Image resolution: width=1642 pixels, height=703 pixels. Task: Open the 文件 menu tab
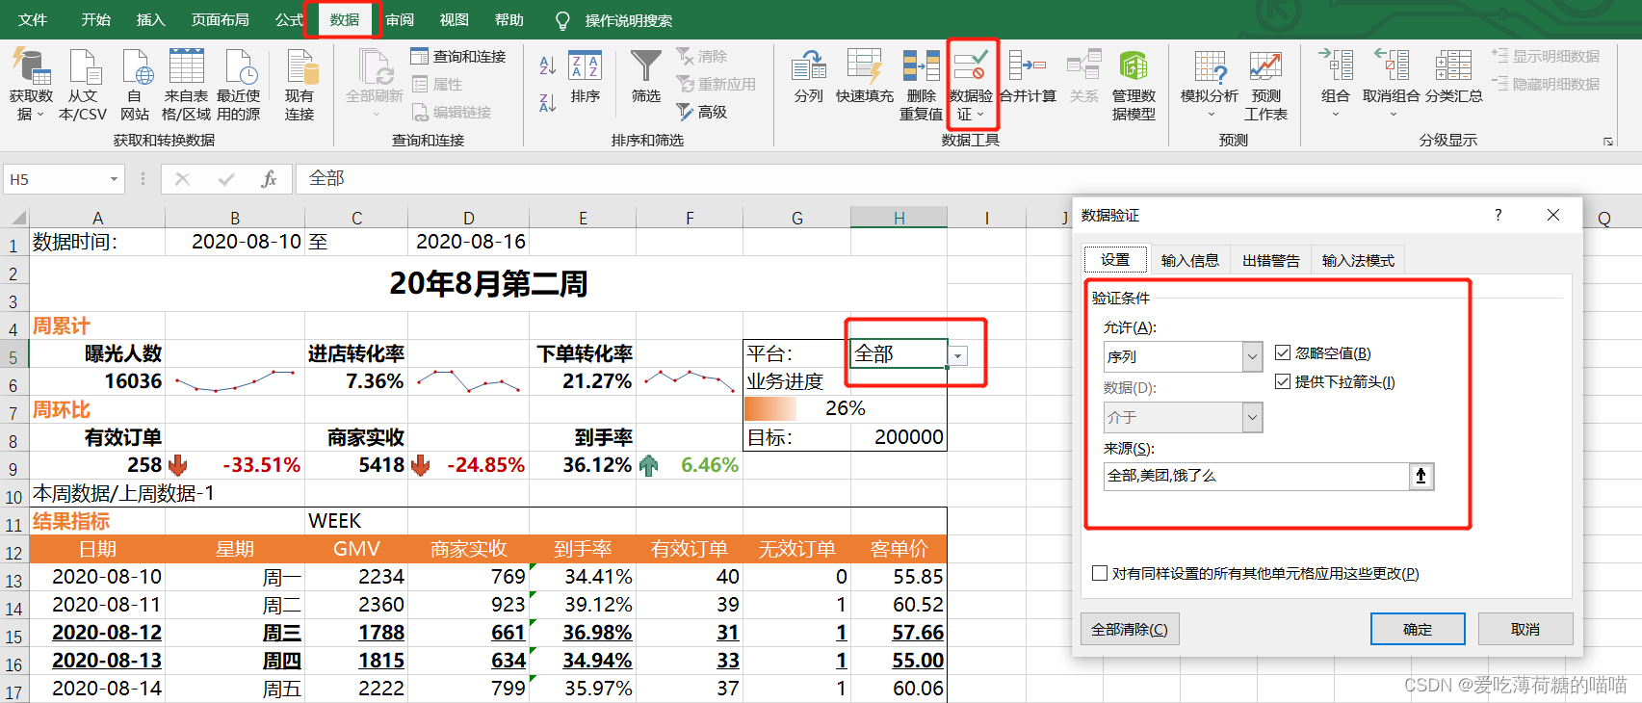tap(33, 20)
